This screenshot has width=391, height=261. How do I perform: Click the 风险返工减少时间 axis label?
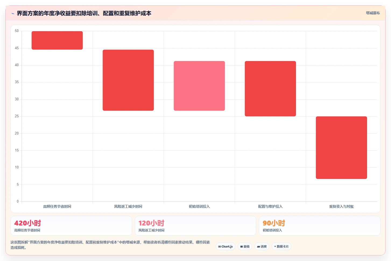(128, 206)
